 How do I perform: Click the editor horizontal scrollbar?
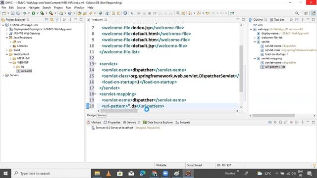(x=119, y=111)
